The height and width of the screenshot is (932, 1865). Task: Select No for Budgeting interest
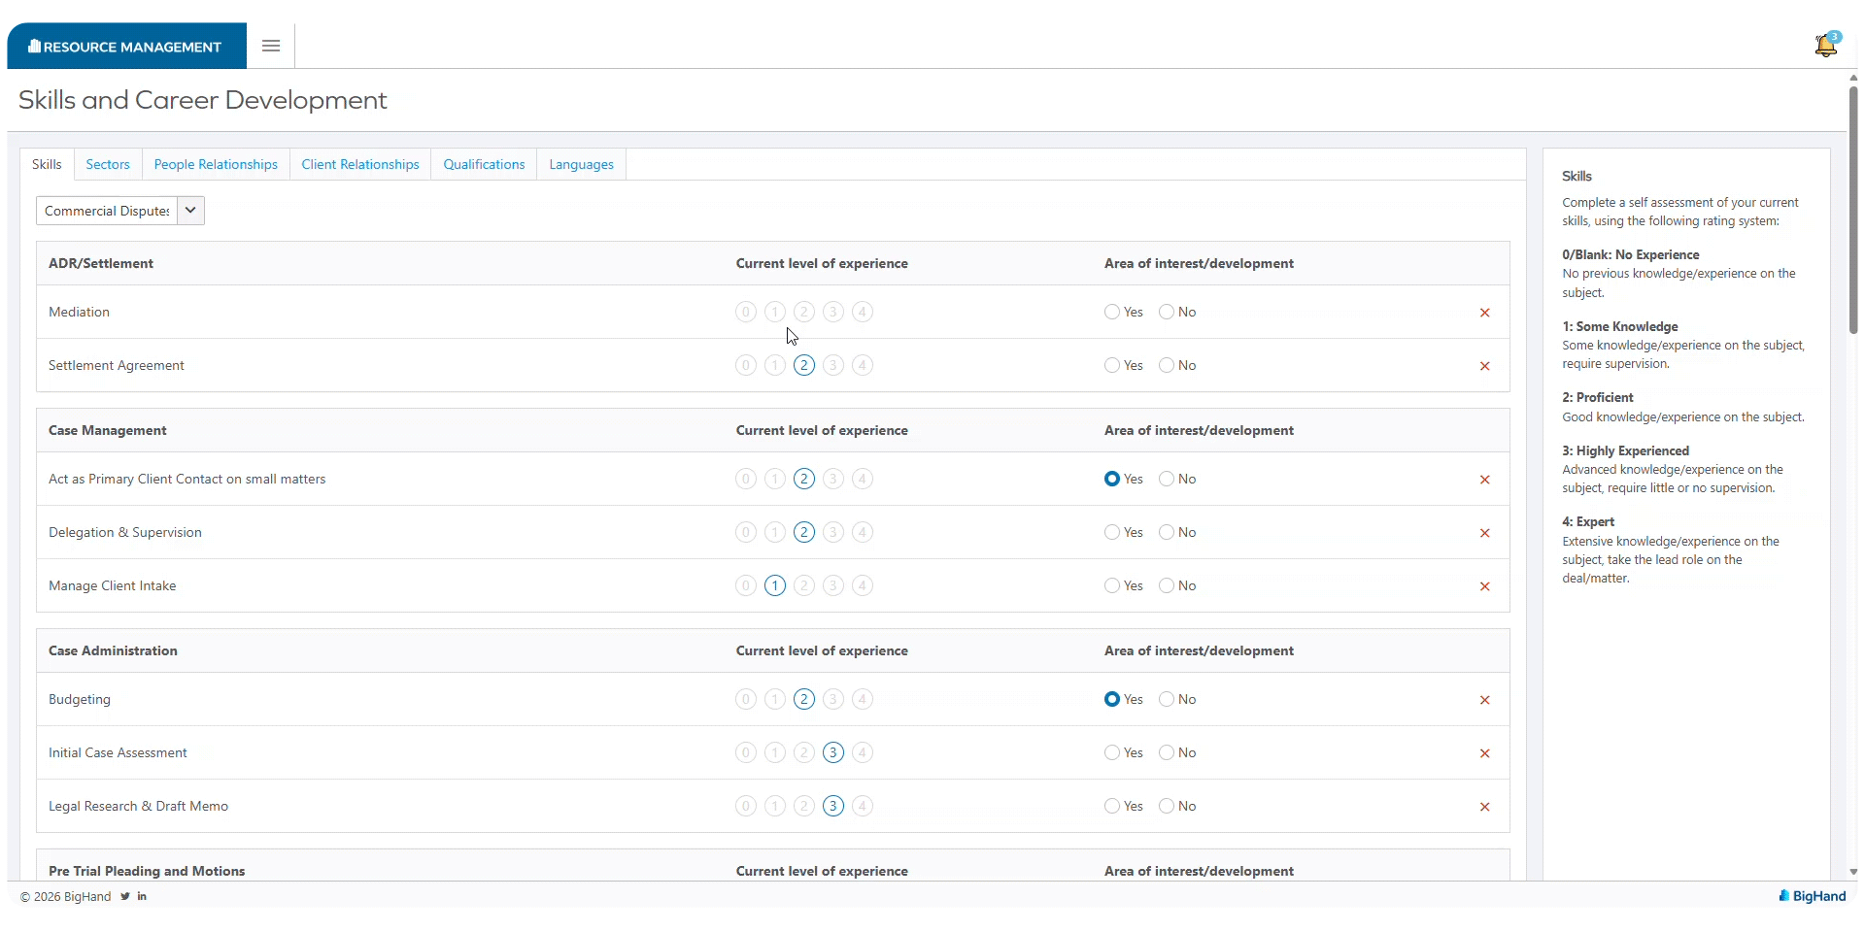coord(1167,699)
